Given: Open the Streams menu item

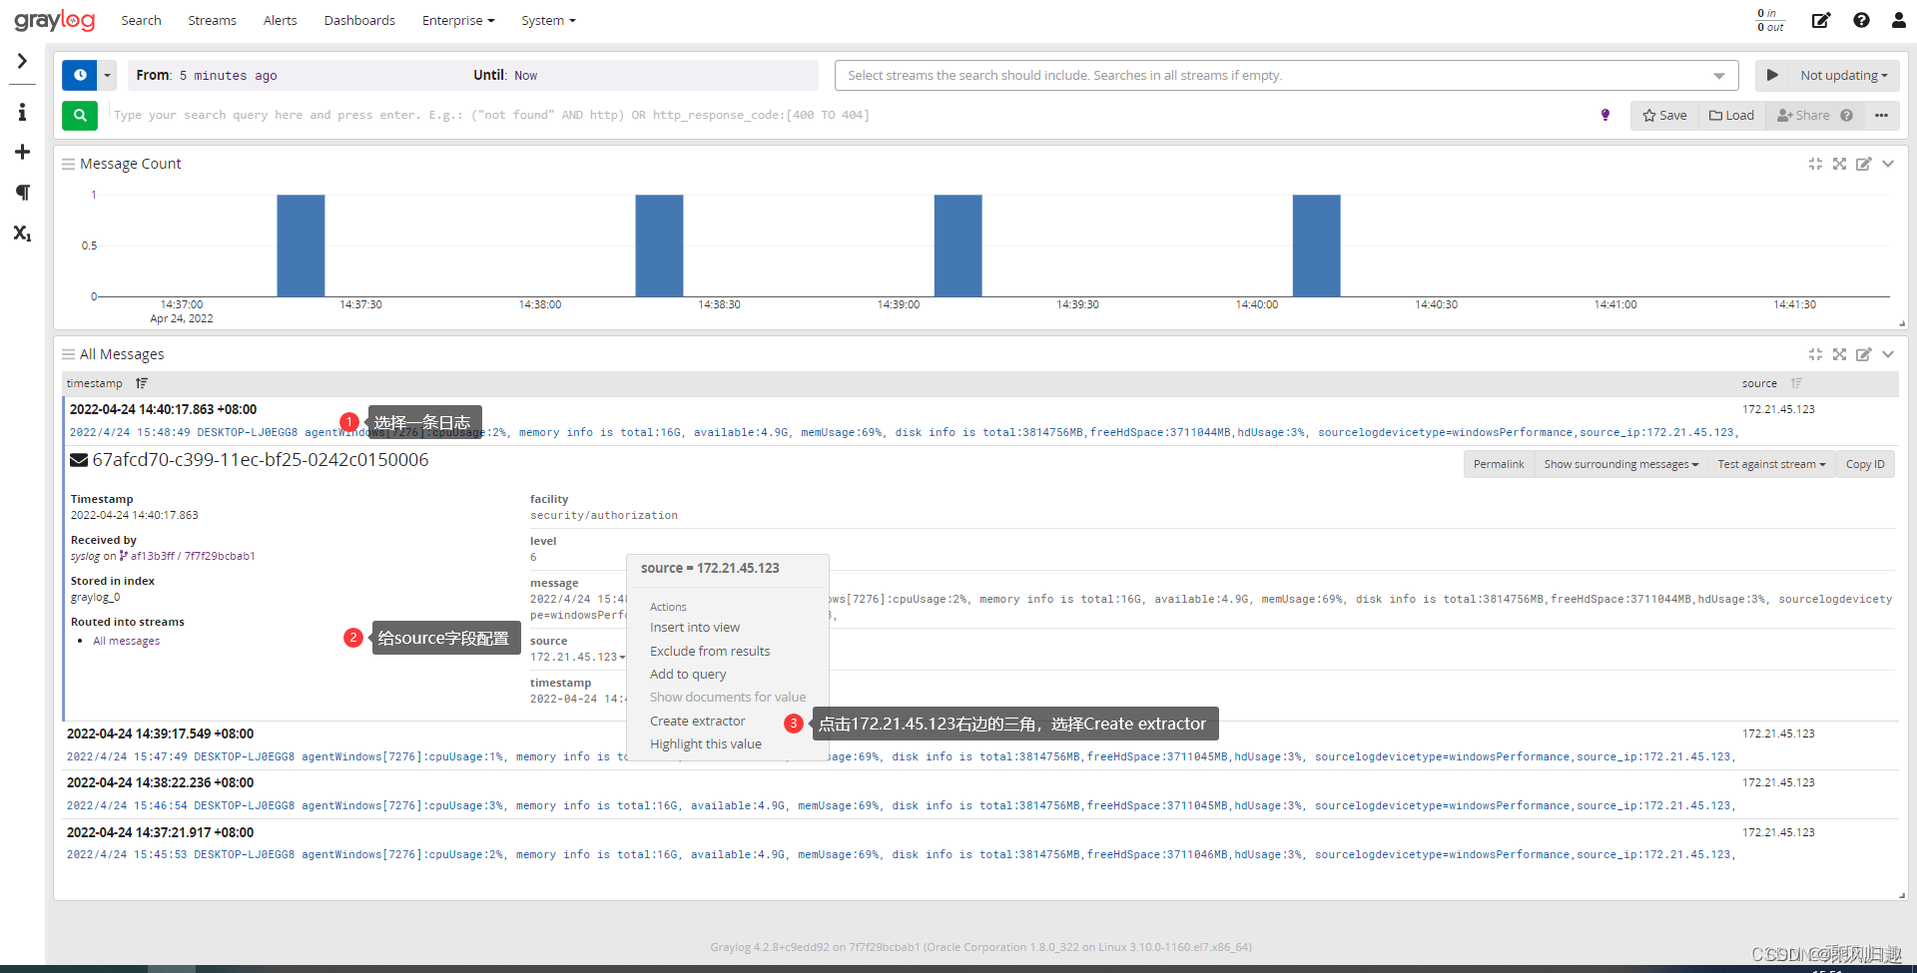Looking at the screenshot, I should [212, 20].
